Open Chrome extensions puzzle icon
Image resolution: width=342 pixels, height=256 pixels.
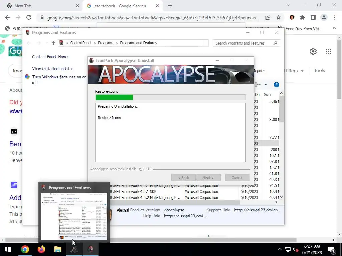303,17
